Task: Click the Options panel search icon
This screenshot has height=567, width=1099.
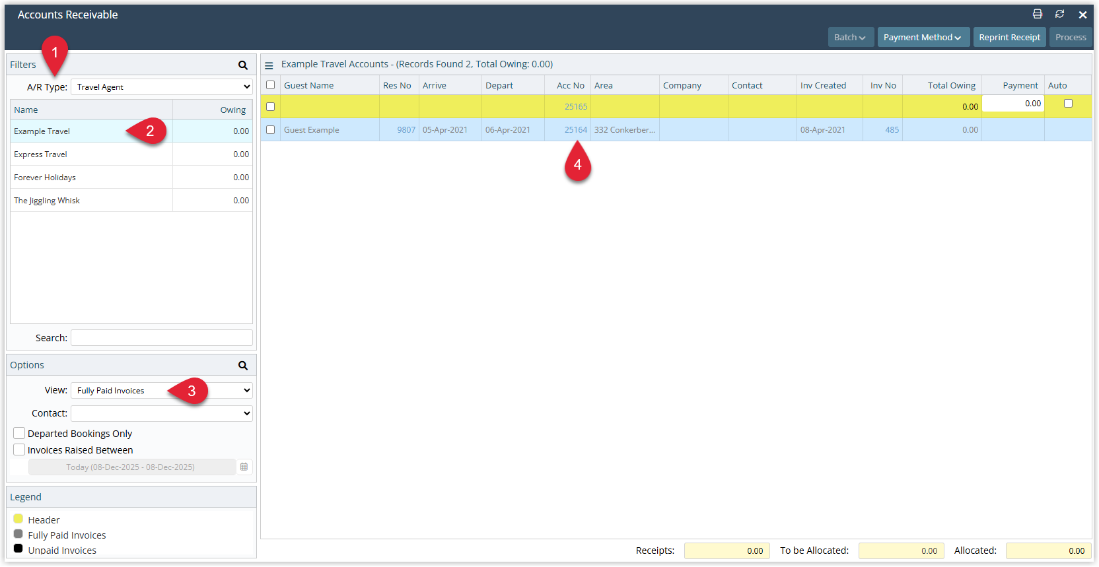Action: click(x=243, y=365)
